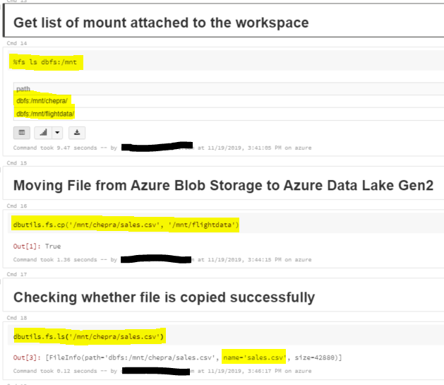The height and width of the screenshot is (385, 444).
Task: Click the Cmd 17 cell label
Action: click(x=17, y=274)
